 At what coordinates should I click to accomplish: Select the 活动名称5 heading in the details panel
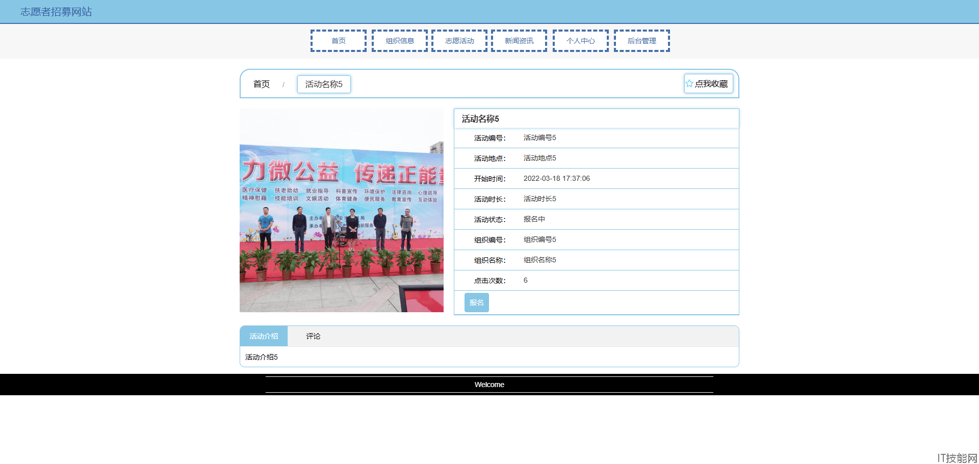click(480, 119)
